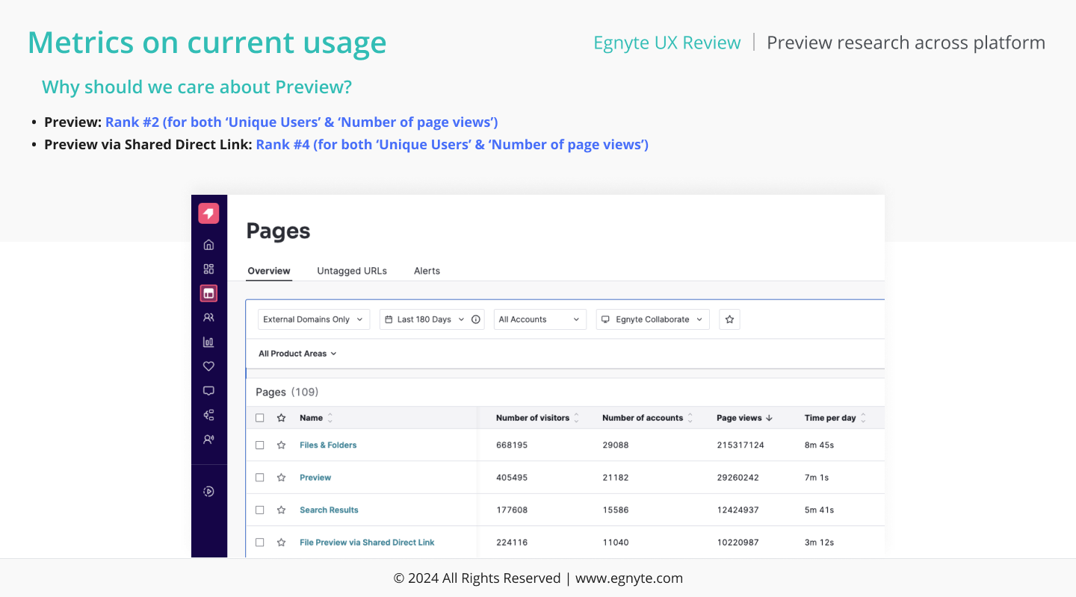
Task: Expand the All Product Areas filter
Action: coord(297,354)
